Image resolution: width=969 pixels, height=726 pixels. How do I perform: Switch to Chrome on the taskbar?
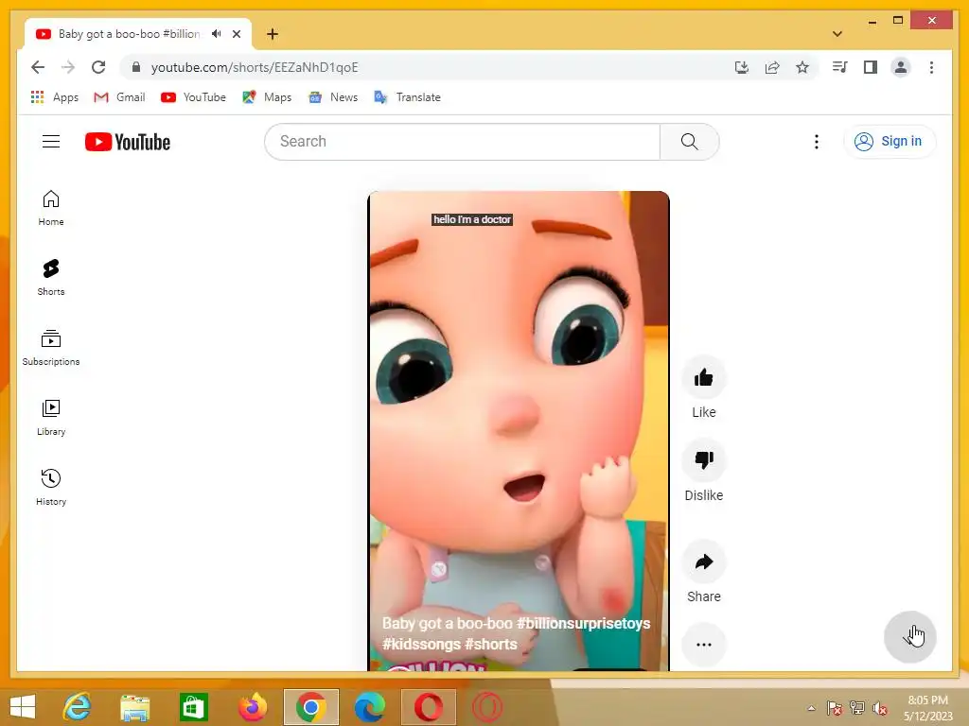point(310,707)
